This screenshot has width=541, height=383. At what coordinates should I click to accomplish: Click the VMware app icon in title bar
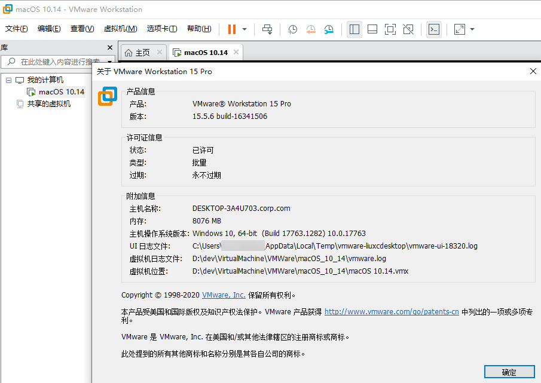point(8,10)
